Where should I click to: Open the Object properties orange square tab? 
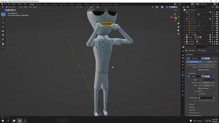(183, 72)
